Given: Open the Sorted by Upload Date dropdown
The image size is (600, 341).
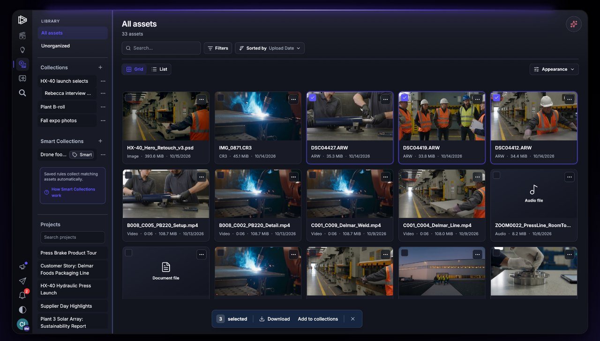Looking at the screenshot, I should (x=270, y=48).
